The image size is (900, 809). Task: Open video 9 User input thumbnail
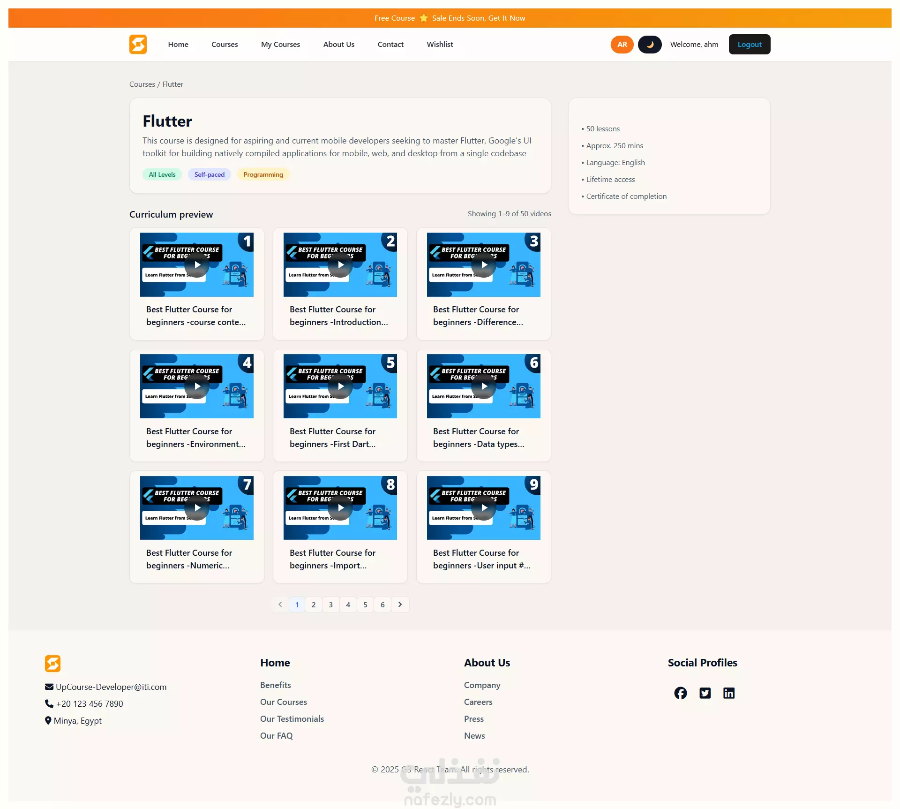tap(483, 507)
